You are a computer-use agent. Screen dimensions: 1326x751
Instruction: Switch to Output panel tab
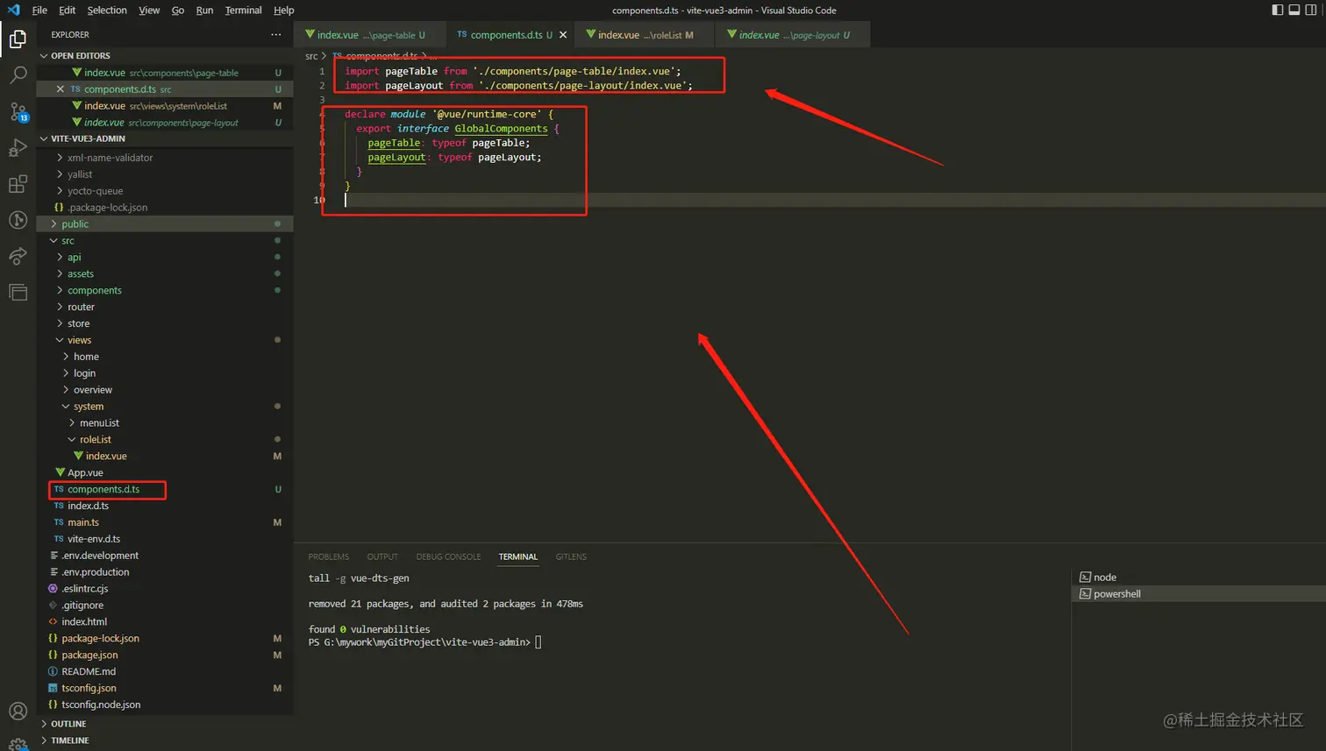click(x=382, y=557)
